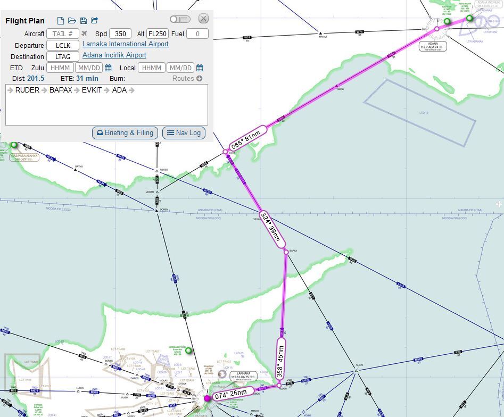
Task: Edit the Spd field showing 350
Action: (x=120, y=34)
